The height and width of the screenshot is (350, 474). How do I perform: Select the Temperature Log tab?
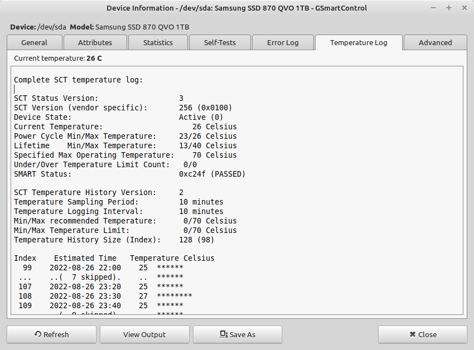coord(358,42)
